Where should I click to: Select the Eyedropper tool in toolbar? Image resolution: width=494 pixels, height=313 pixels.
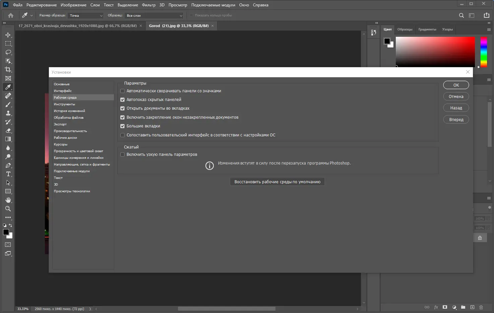click(8, 87)
